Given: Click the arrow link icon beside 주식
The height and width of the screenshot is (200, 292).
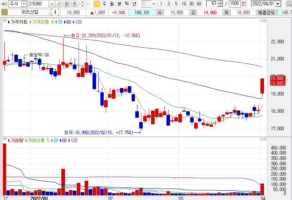Looking at the screenshot, I should (x=4, y=4).
